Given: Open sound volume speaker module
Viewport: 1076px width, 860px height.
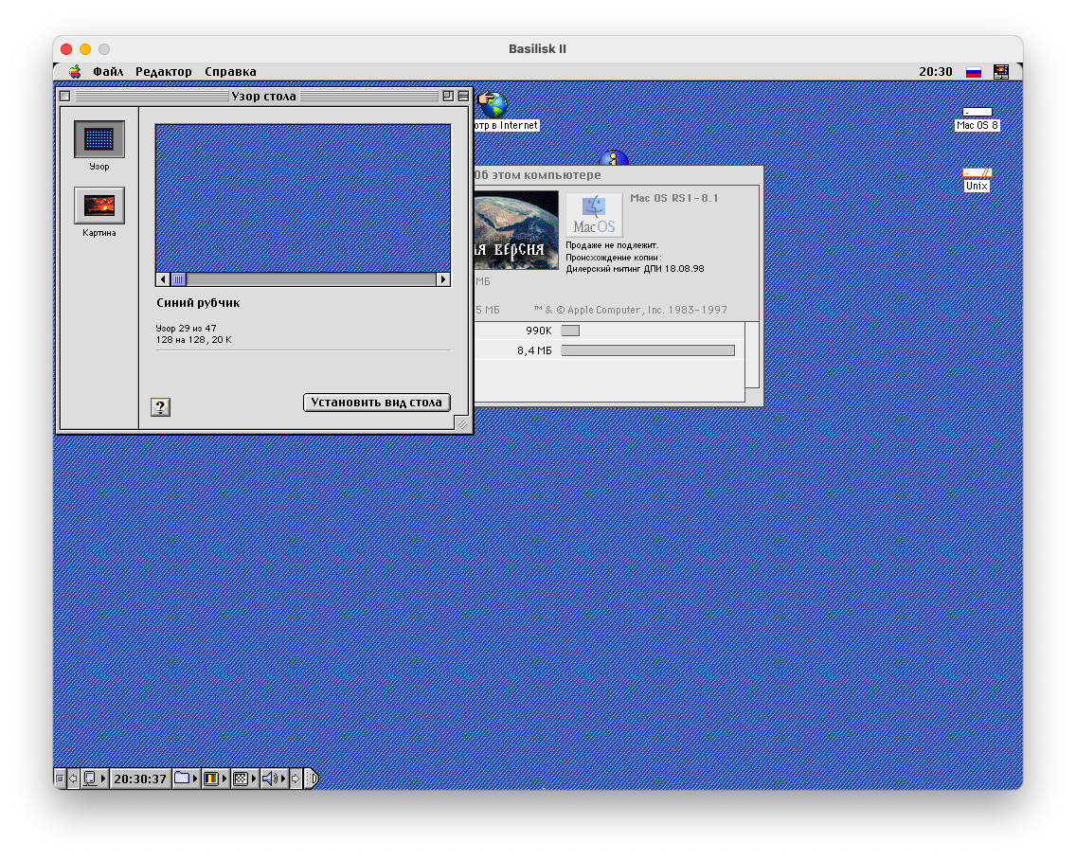Looking at the screenshot, I should click(274, 779).
